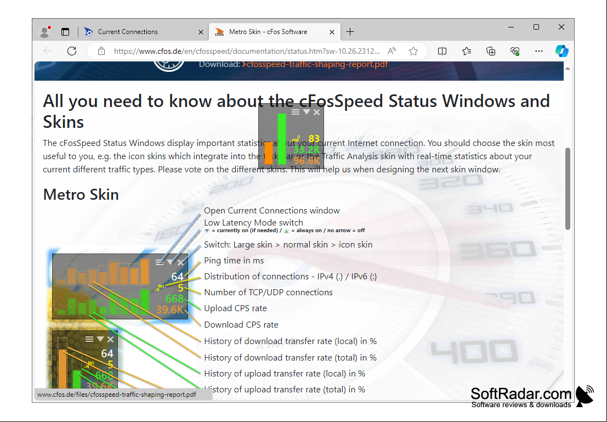607x422 pixels.
Task: Click the X on the floating cFosSpeed status window
Action: 317,112
